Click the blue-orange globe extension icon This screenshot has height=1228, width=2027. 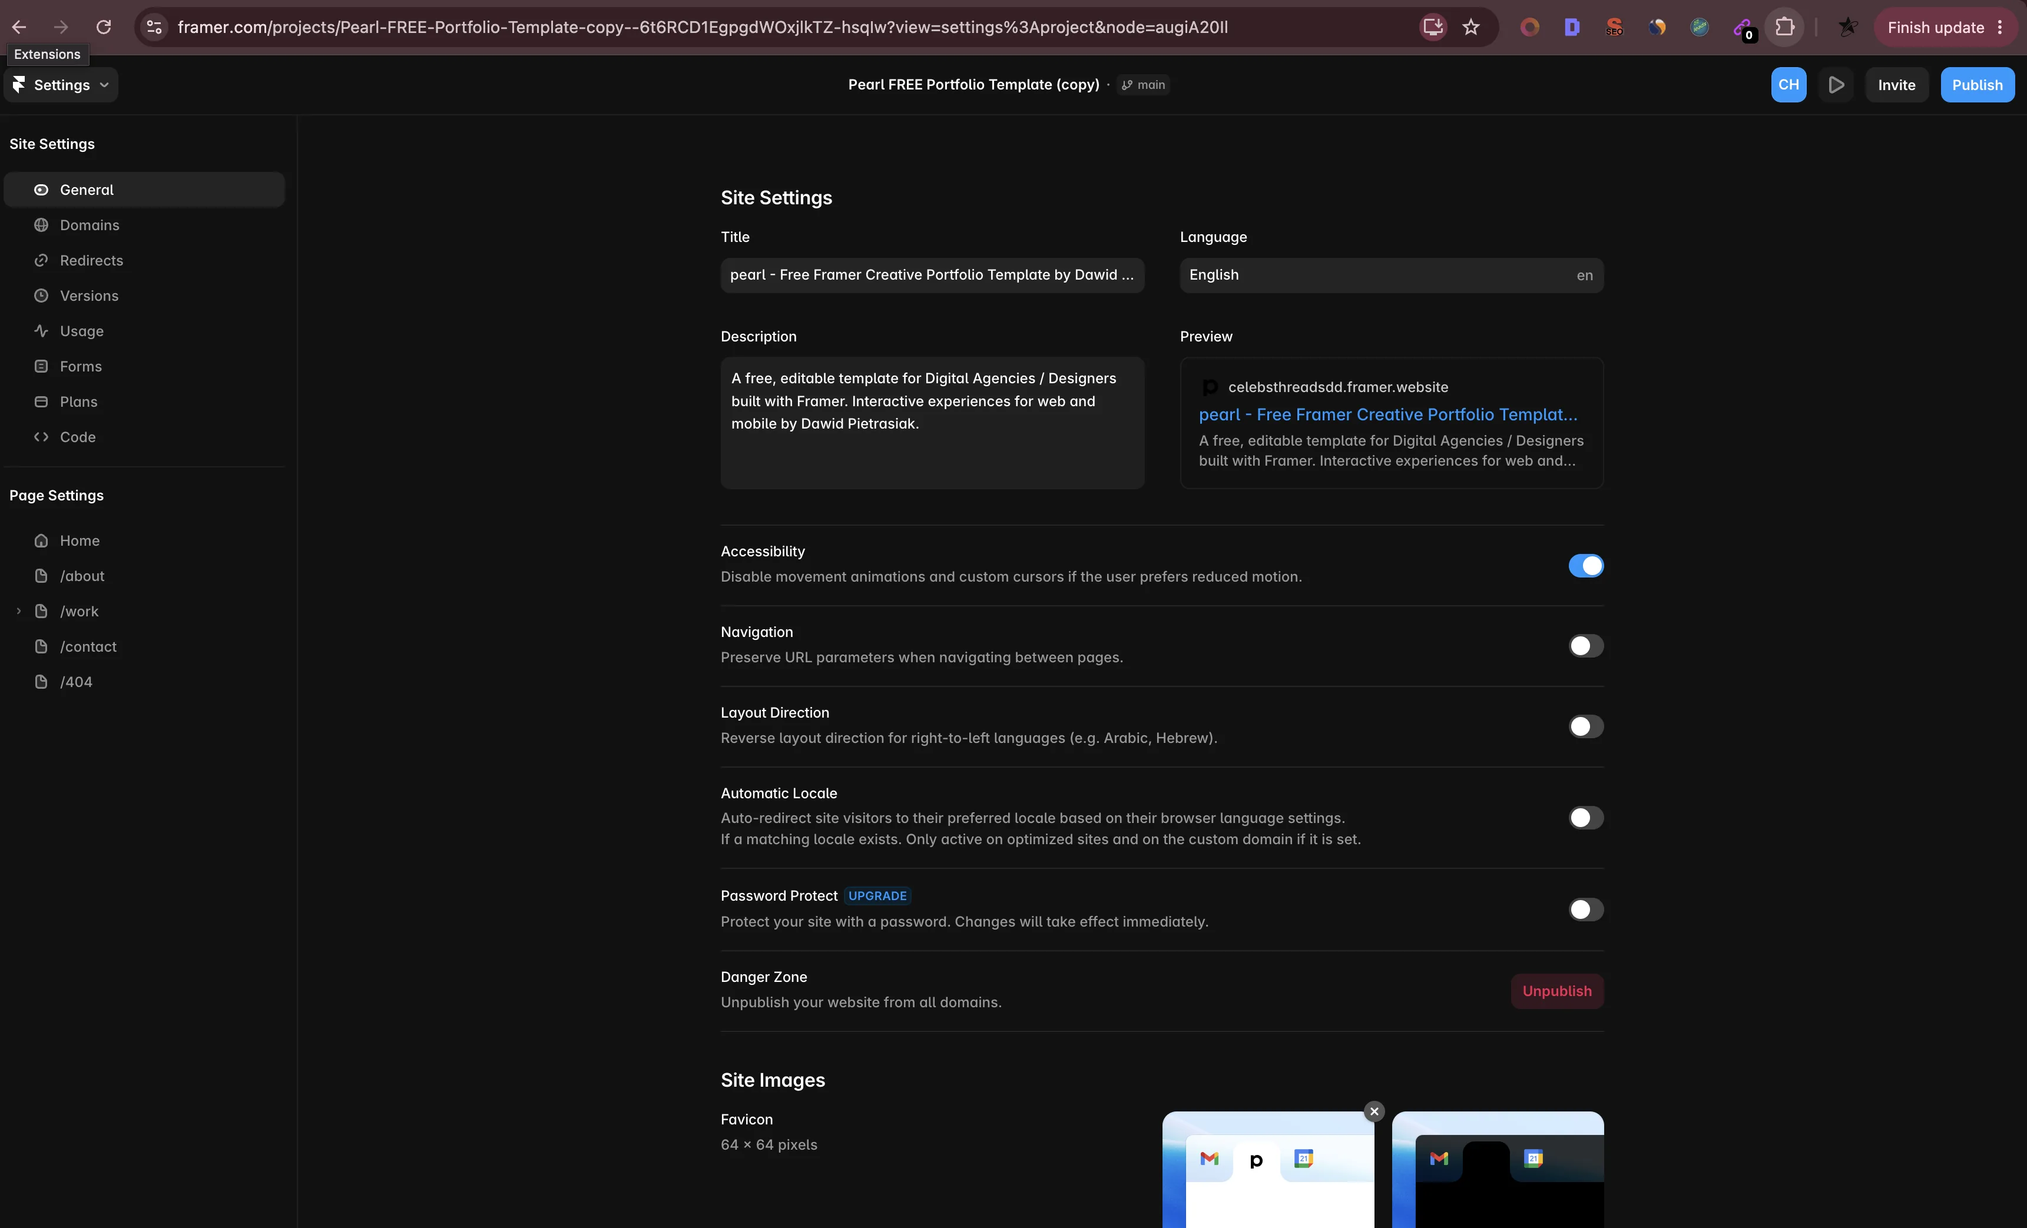(1657, 27)
